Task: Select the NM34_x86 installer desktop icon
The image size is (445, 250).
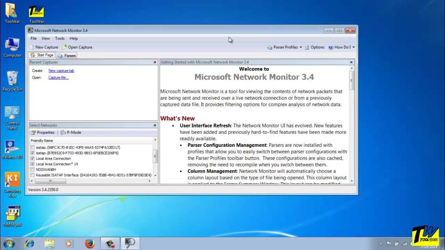Action: pyautogui.click(x=13, y=216)
